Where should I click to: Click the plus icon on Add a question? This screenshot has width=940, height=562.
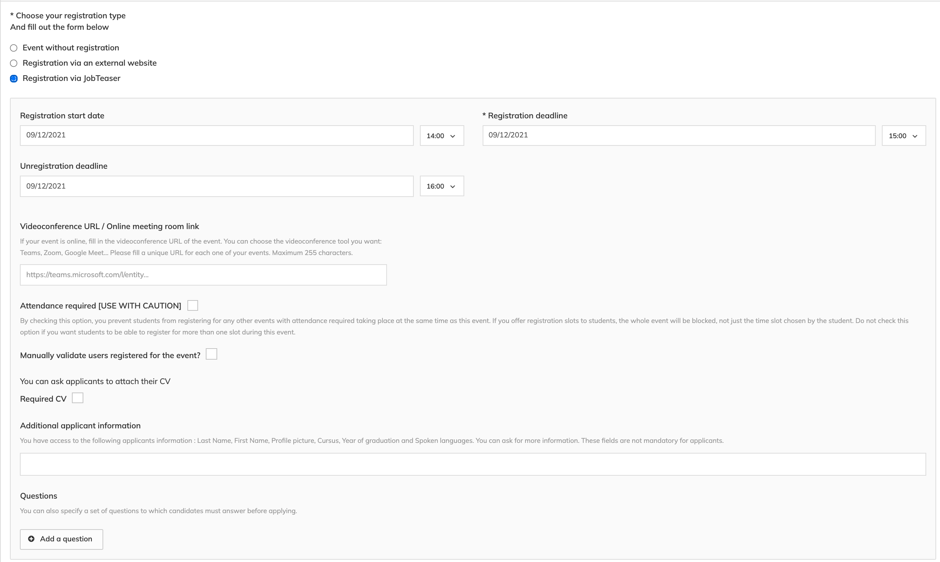[31, 539]
